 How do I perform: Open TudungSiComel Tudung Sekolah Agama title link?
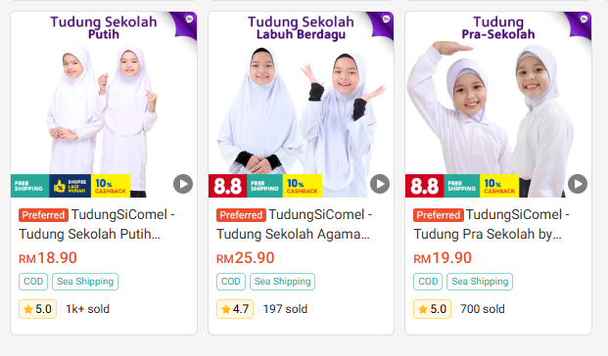coord(294,224)
